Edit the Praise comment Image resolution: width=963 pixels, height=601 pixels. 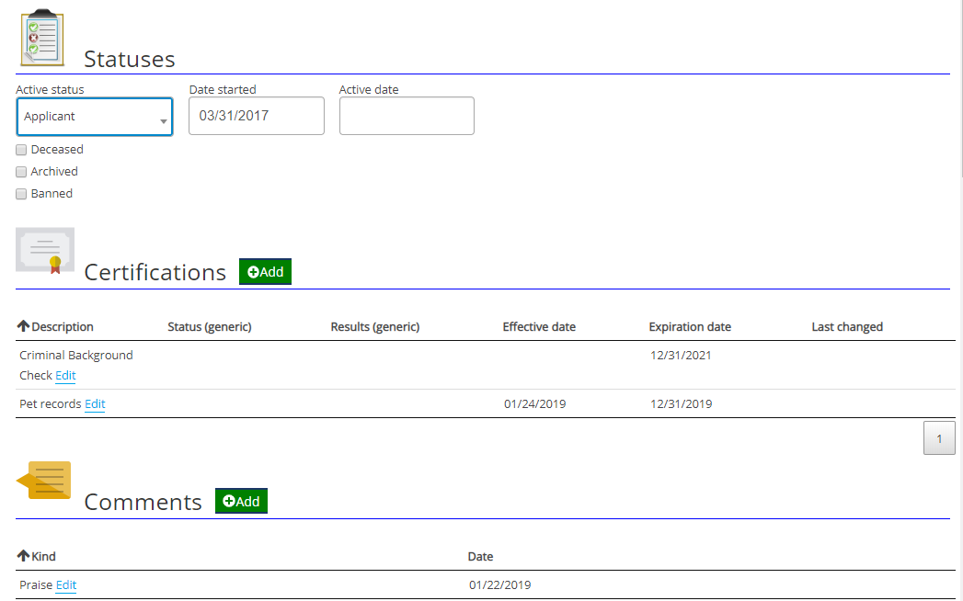point(66,585)
